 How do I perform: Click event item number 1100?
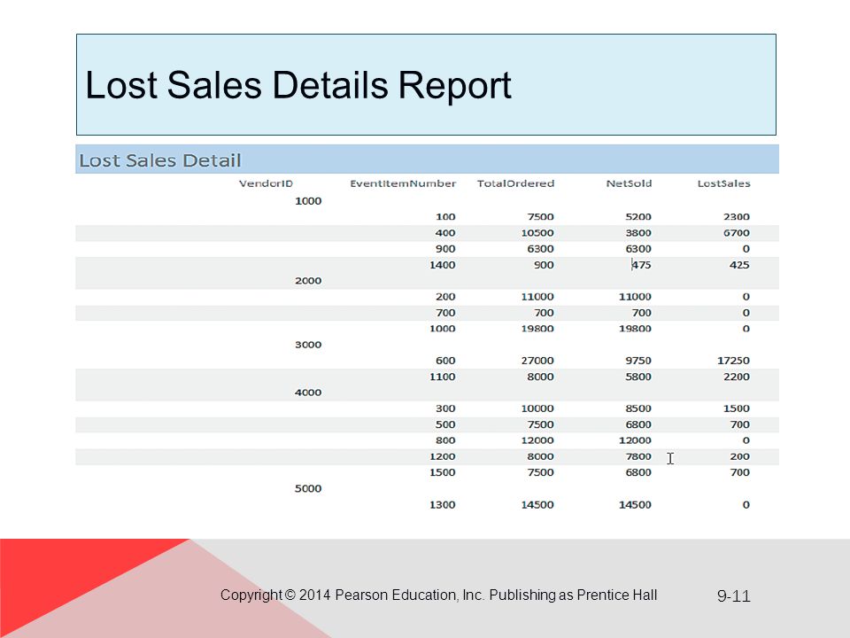[443, 377]
